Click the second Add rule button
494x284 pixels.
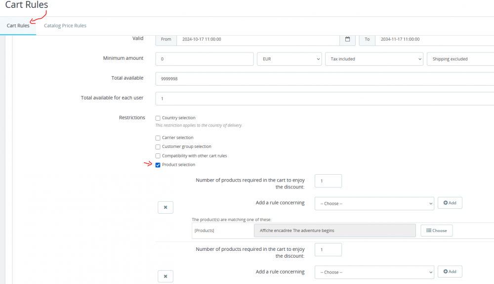tap(450, 272)
